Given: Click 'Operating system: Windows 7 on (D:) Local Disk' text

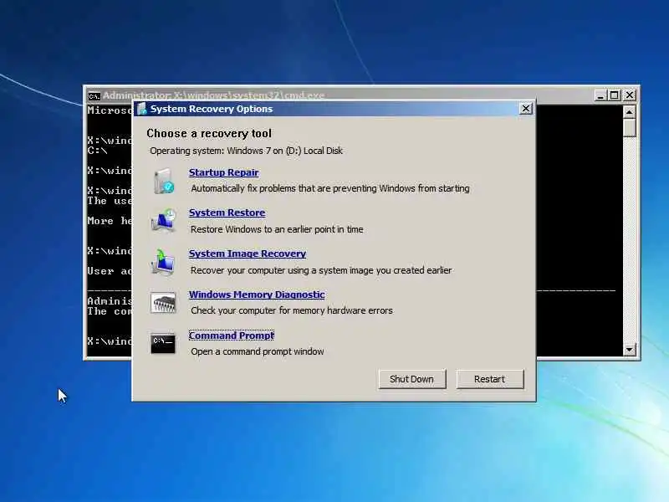Looking at the screenshot, I should pos(246,151).
